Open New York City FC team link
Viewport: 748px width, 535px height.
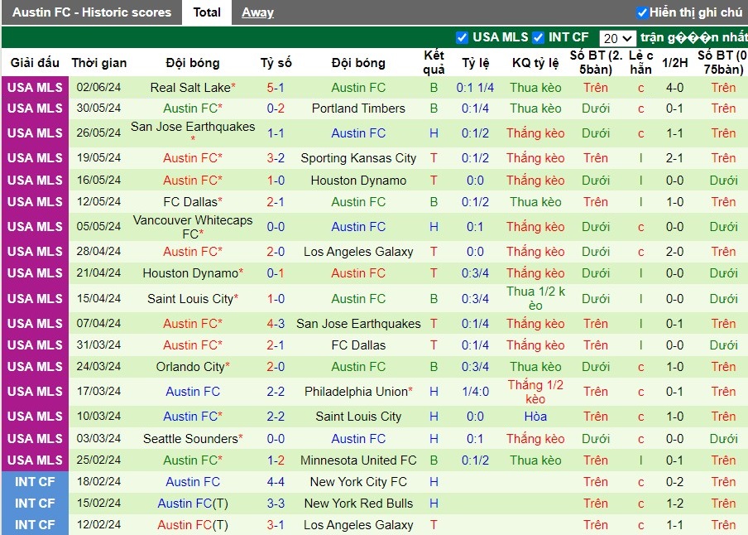coord(358,482)
